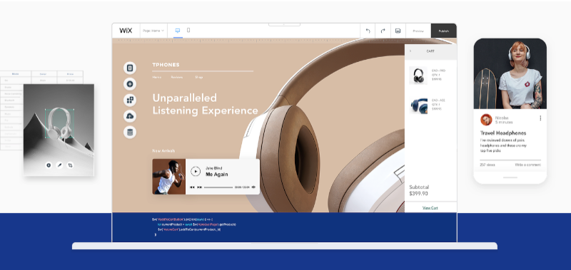Click the woman with headphones photo
Screen dimensions: 571x270
pos(510,73)
